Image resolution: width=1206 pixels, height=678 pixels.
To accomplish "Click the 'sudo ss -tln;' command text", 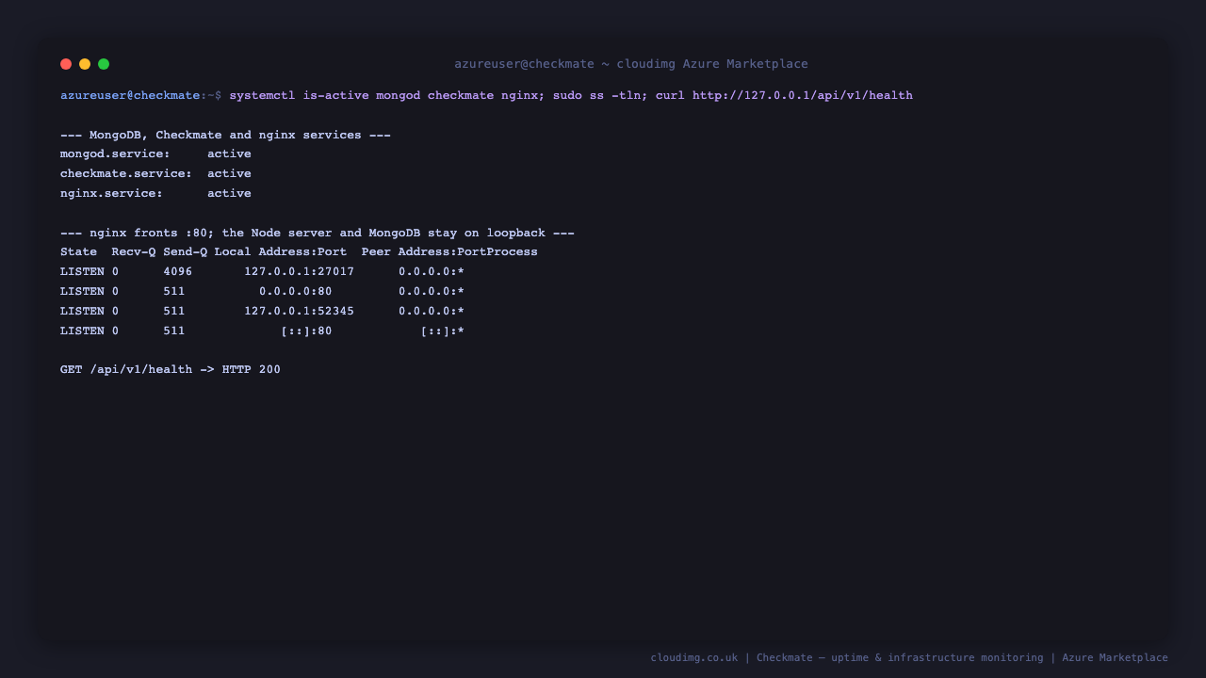I will click(601, 95).
